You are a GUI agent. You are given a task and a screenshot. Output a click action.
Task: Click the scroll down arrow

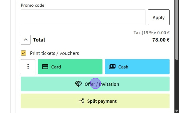click(177, 111)
